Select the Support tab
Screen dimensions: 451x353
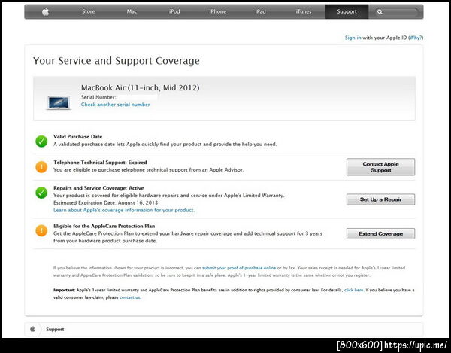[x=347, y=11]
